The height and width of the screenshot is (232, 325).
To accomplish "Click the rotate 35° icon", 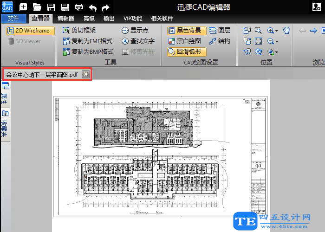I will [x=247, y=52].
